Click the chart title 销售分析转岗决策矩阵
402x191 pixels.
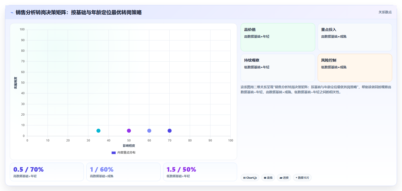pyautogui.click(x=79, y=12)
